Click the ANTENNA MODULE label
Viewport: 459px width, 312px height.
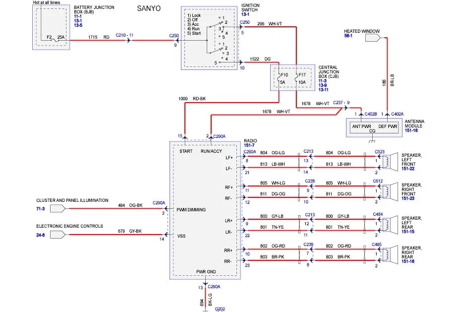pos(414,124)
